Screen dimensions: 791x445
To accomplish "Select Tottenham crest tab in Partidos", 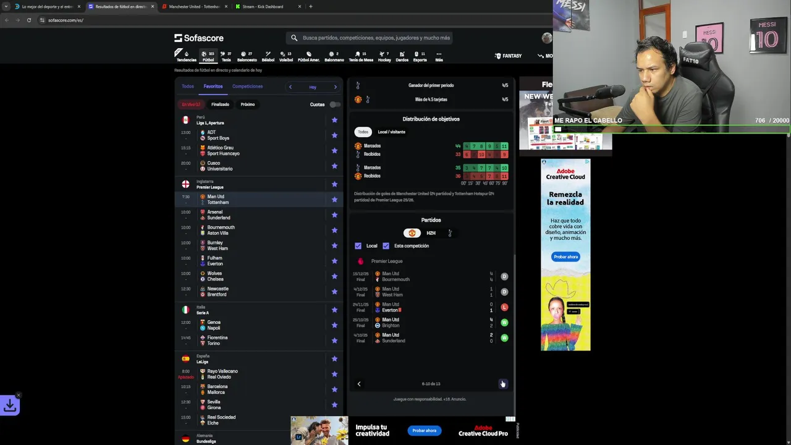I will coord(449,233).
